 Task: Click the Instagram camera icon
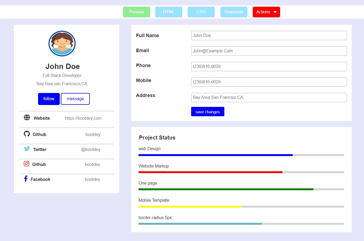coord(27,164)
